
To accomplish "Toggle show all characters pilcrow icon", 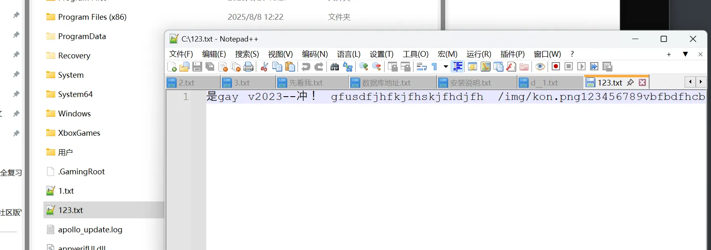I will (x=435, y=67).
